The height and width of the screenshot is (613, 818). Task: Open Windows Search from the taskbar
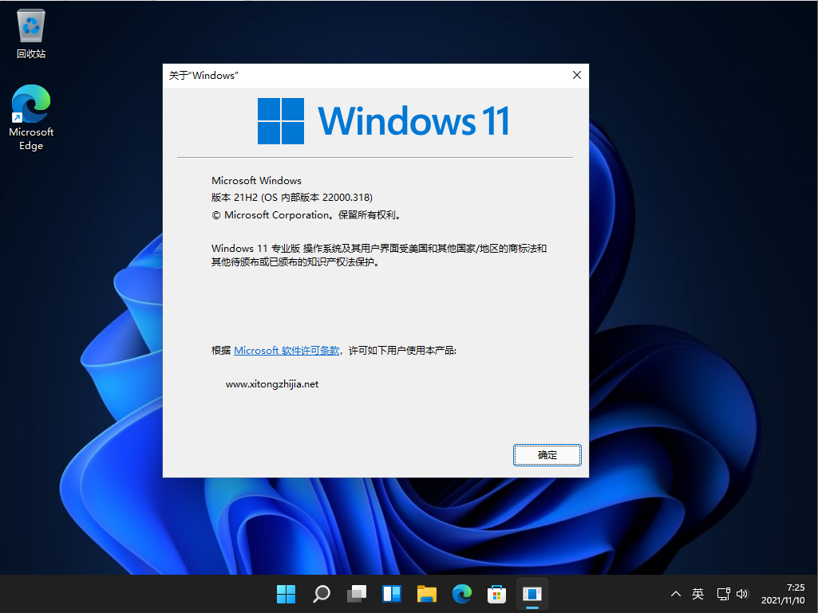(x=321, y=594)
